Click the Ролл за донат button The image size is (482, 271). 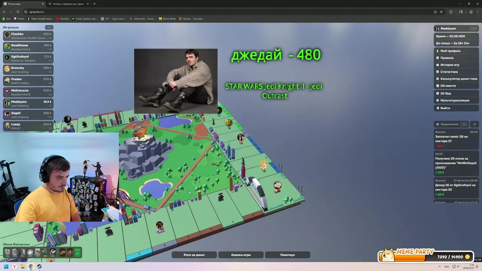coord(194,255)
